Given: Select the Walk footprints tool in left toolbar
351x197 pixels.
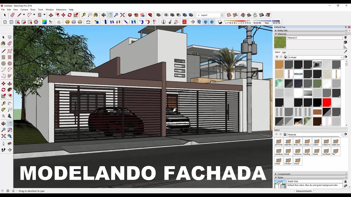Looking at the screenshot, I should 4,150.
